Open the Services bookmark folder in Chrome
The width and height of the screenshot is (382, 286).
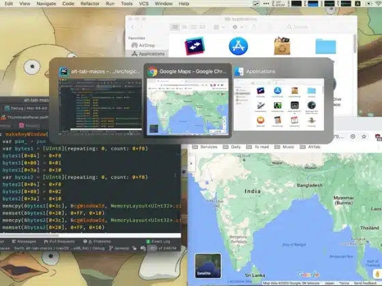click(205, 147)
